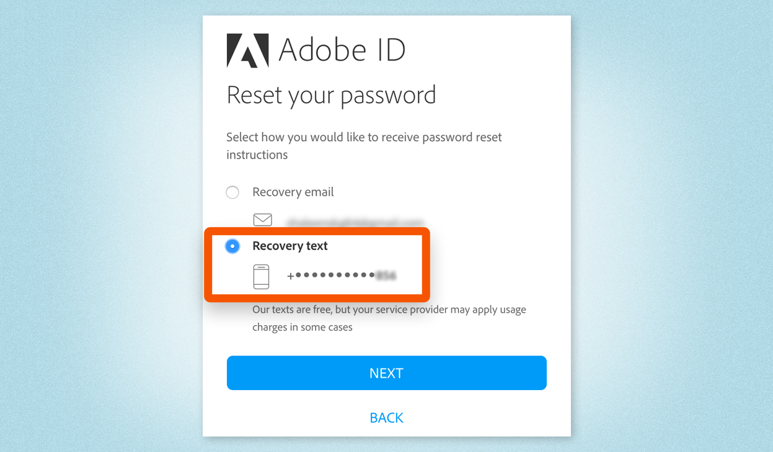Click the Adobe ID title text
This screenshot has height=452, width=773.
click(x=342, y=50)
